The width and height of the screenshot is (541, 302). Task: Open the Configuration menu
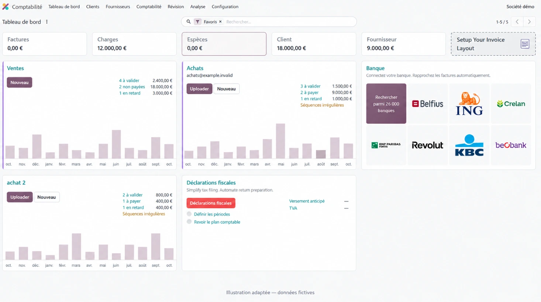(225, 7)
